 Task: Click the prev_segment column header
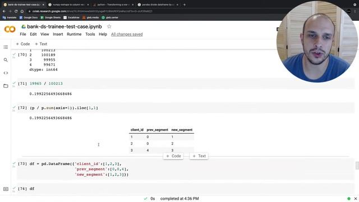[157, 130]
